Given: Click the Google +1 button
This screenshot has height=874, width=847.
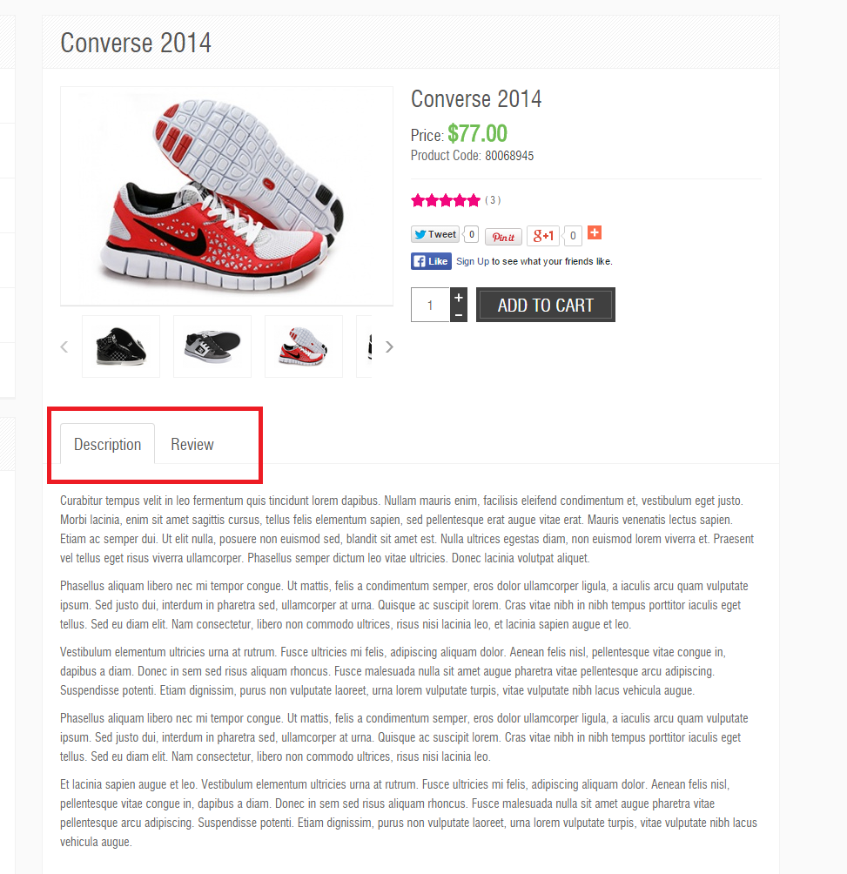Looking at the screenshot, I should 542,236.
